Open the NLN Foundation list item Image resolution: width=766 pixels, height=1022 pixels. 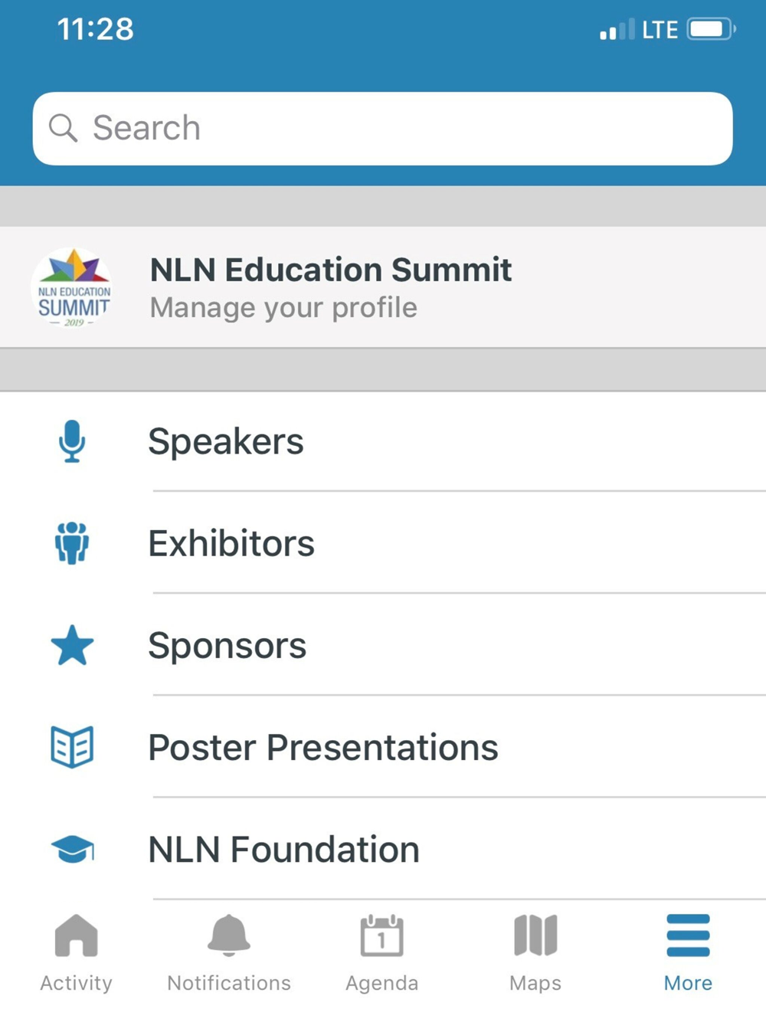coord(383,849)
